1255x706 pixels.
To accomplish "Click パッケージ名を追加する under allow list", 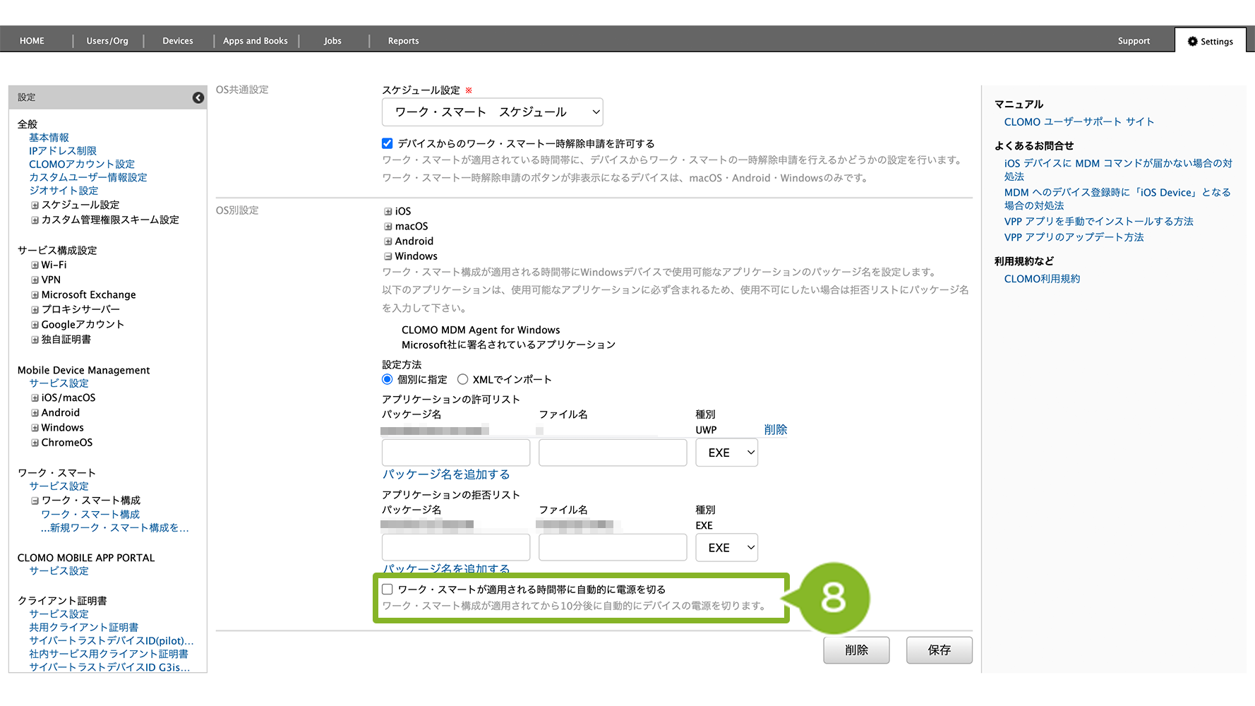I will 445,474.
